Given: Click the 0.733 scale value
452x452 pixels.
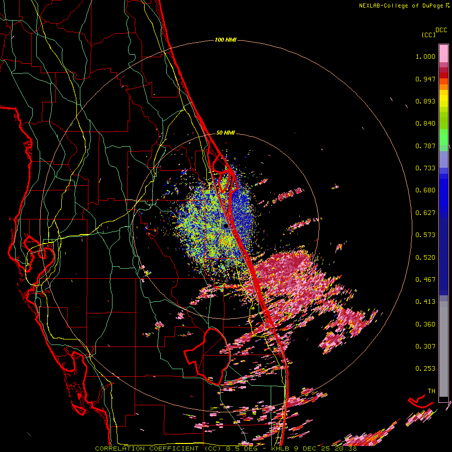Looking at the screenshot, I should (425, 168).
